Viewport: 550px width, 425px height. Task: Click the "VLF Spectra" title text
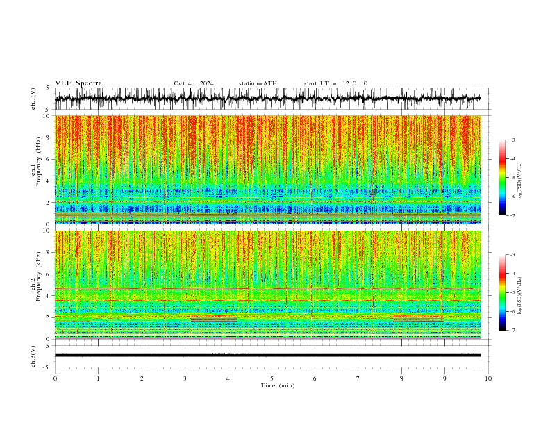(x=78, y=83)
